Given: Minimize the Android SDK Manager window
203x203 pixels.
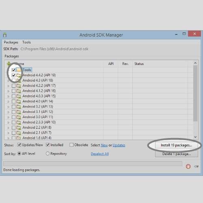Looking at the screenshot, I should [x=176, y=34].
